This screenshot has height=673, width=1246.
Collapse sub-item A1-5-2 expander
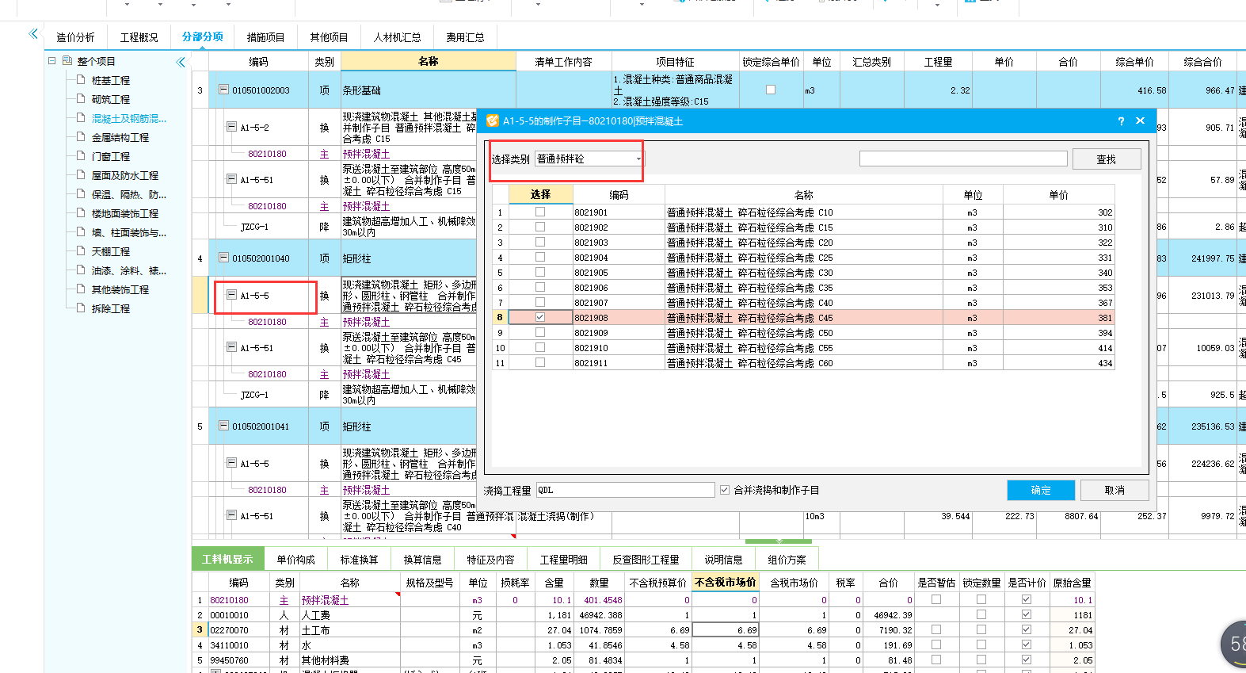pyautogui.click(x=231, y=127)
